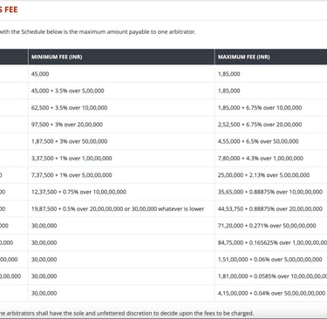Click the sentence about maximum amount payable to one arbitrator
327x319 pixels.
coord(98,31)
